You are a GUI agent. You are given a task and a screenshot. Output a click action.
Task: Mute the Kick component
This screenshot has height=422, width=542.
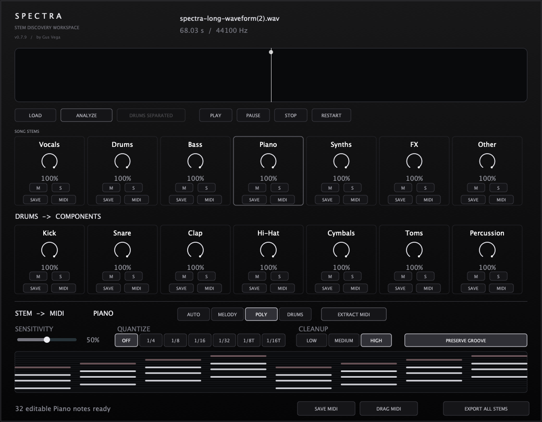point(39,277)
